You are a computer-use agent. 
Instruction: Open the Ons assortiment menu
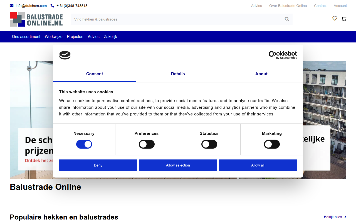(26, 37)
